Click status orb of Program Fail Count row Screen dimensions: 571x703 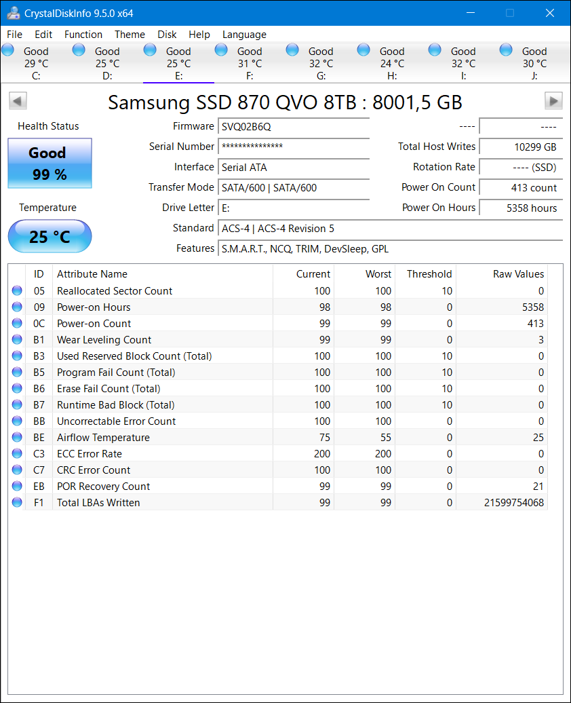[17, 372]
